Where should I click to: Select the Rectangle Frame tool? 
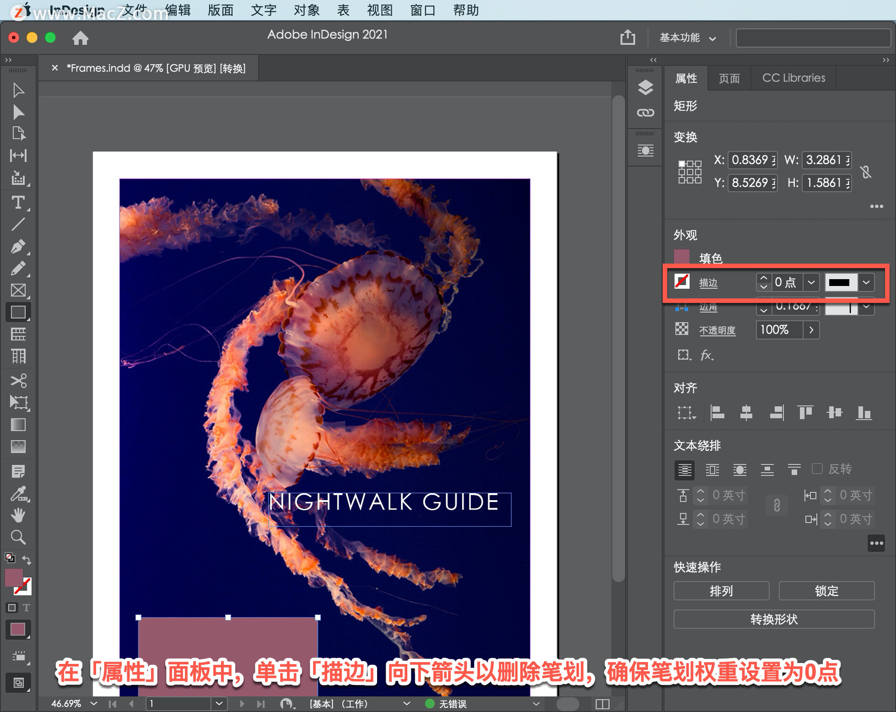click(x=18, y=290)
